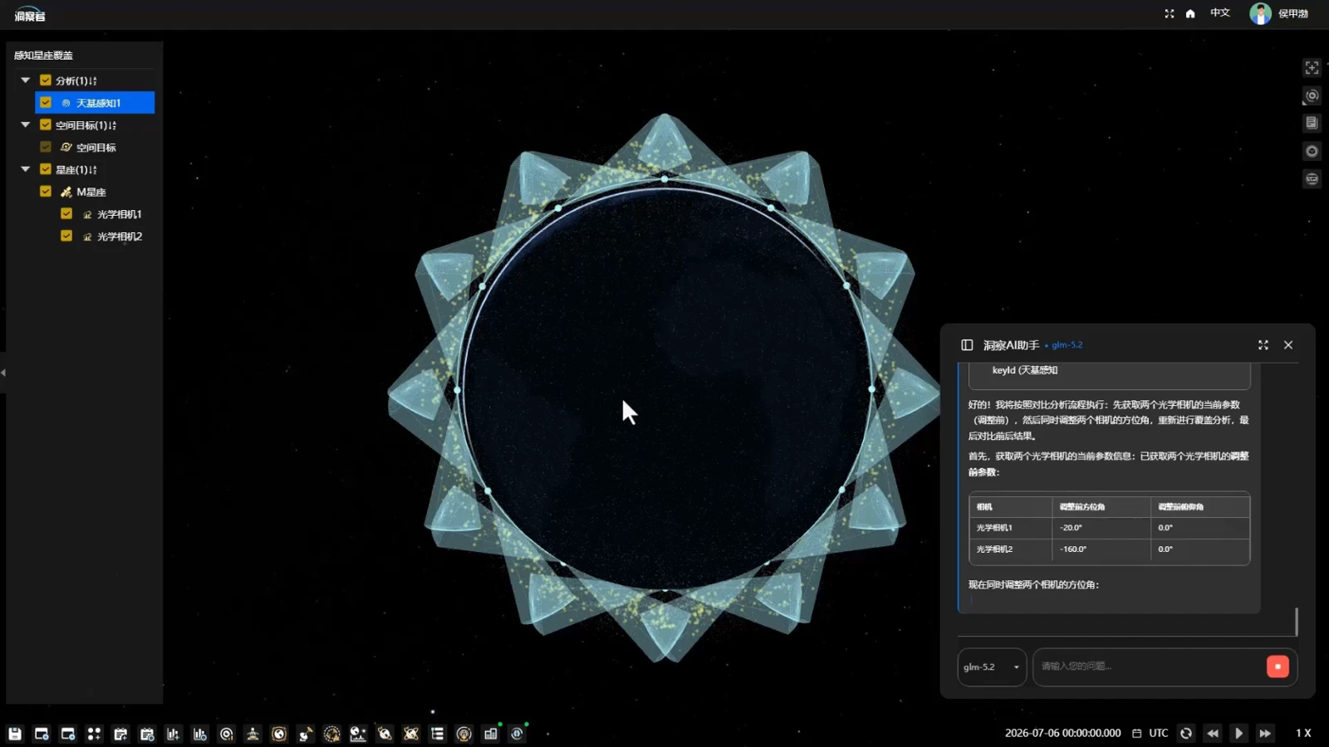Select the 空间目标 tree item
Viewport: 1329px width, 747px height.
96,148
